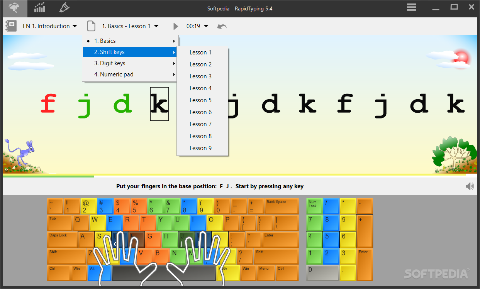Open the hamburger main menu
This screenshot has width=480, height=289.
pos(411,7)
